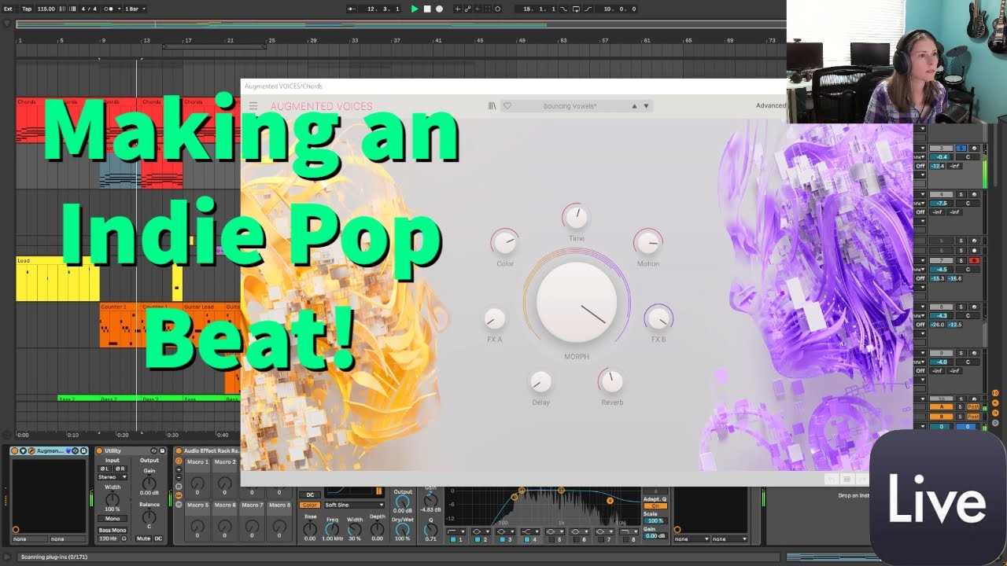Image resolution: width=1007 pixels, height=566 pixels.
Task: Disable EQ band 4 activator
Action: [x=527, y=540]
